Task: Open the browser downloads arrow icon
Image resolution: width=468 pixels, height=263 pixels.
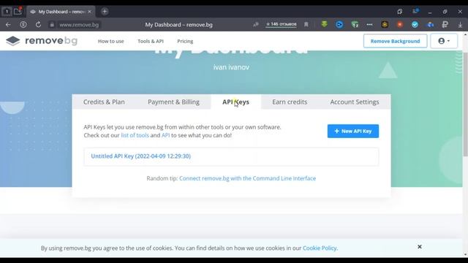Action: (x=460, y=25)
